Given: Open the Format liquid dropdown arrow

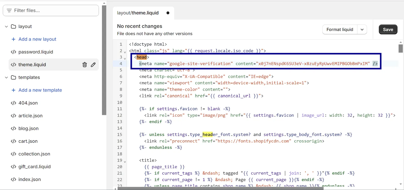Looking at the screenshot, I should click(362, 29).
